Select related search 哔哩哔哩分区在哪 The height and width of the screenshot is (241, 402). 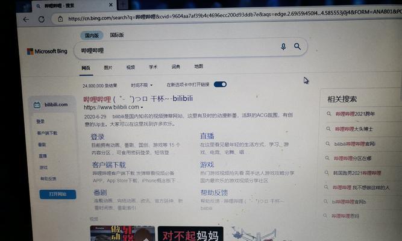[353, 158]
